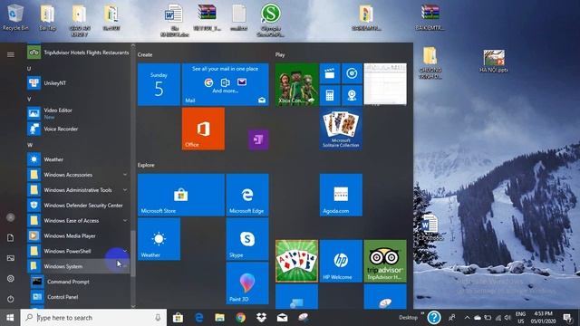
Task: Open the Office tile
Action: [x=203, y=129]
